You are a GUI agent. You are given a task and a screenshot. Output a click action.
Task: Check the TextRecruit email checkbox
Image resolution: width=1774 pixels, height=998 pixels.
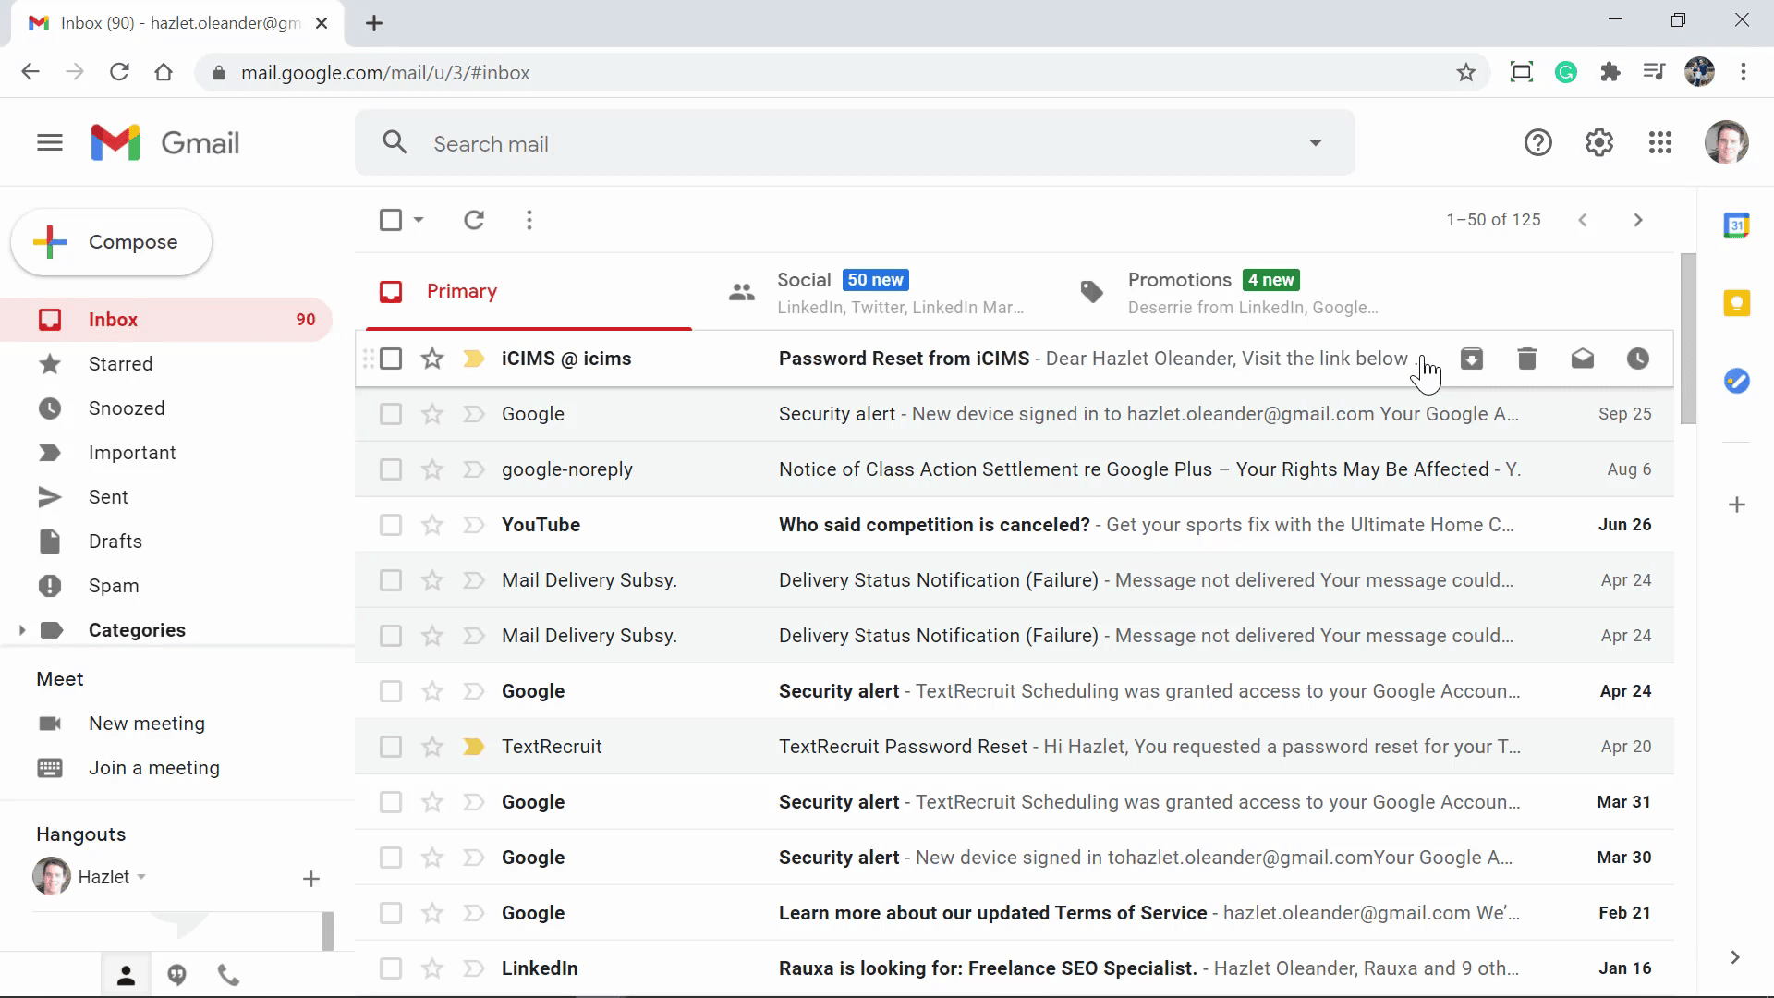[x=391, y=747]
